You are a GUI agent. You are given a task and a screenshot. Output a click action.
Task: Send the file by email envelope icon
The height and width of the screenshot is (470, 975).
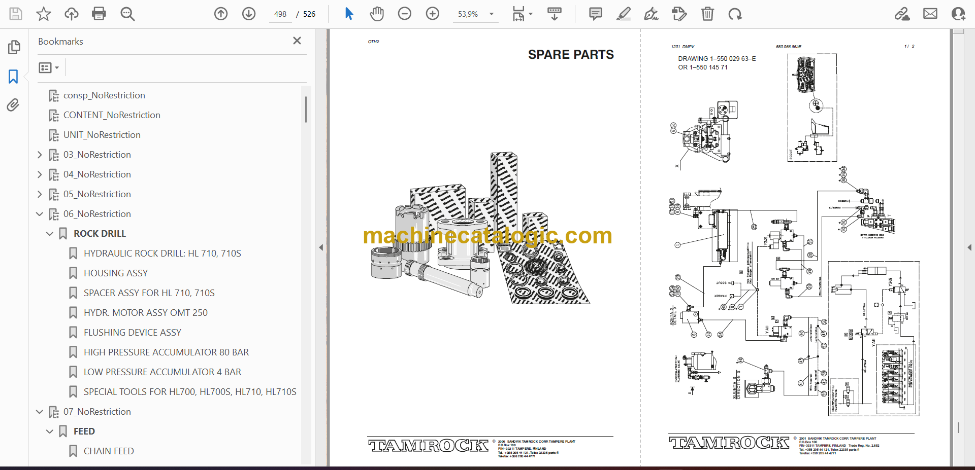pyautogui.click(x=930, y=14)
